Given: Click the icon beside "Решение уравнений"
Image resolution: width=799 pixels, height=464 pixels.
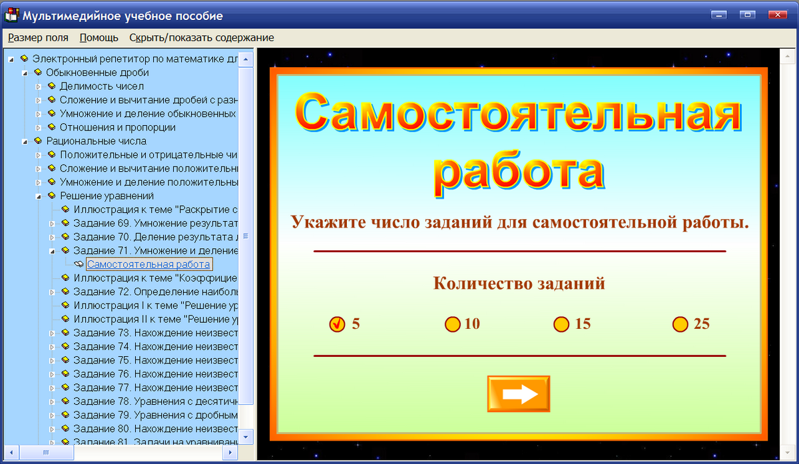Looking at the screenshot, I should 51,196.
